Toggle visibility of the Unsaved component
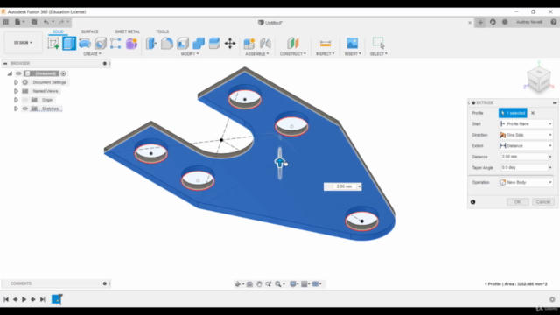The height and width of the screenshot is (315, 560). (18, 73)
